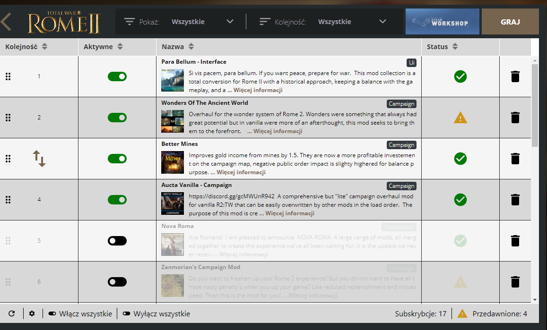Go back using the left chevron arrow
This screenshot has width=547, height=330.
pos(6,22)
